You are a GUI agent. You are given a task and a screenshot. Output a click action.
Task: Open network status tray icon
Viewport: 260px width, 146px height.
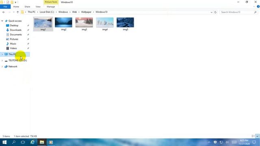[221, 142]
